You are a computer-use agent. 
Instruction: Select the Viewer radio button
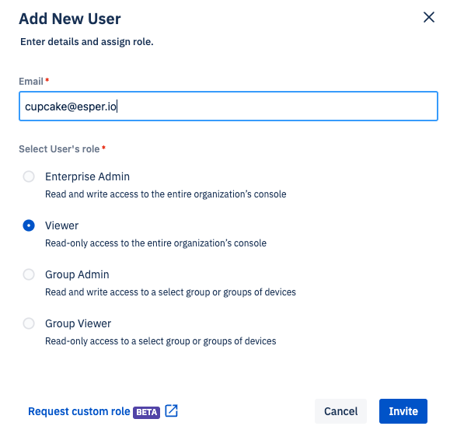pos(29,225)
